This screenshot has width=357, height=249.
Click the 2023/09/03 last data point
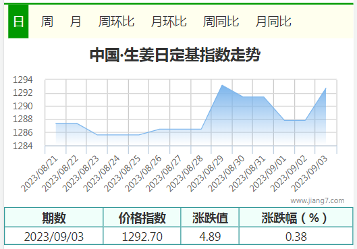326,88
